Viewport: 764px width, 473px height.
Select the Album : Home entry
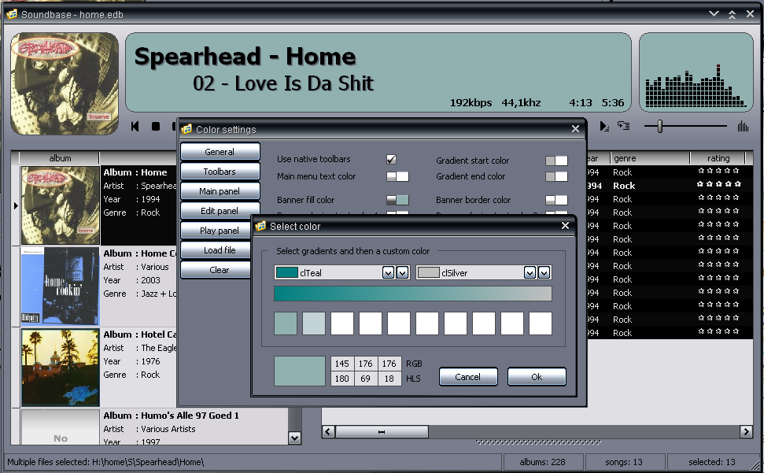click(135, 172)
